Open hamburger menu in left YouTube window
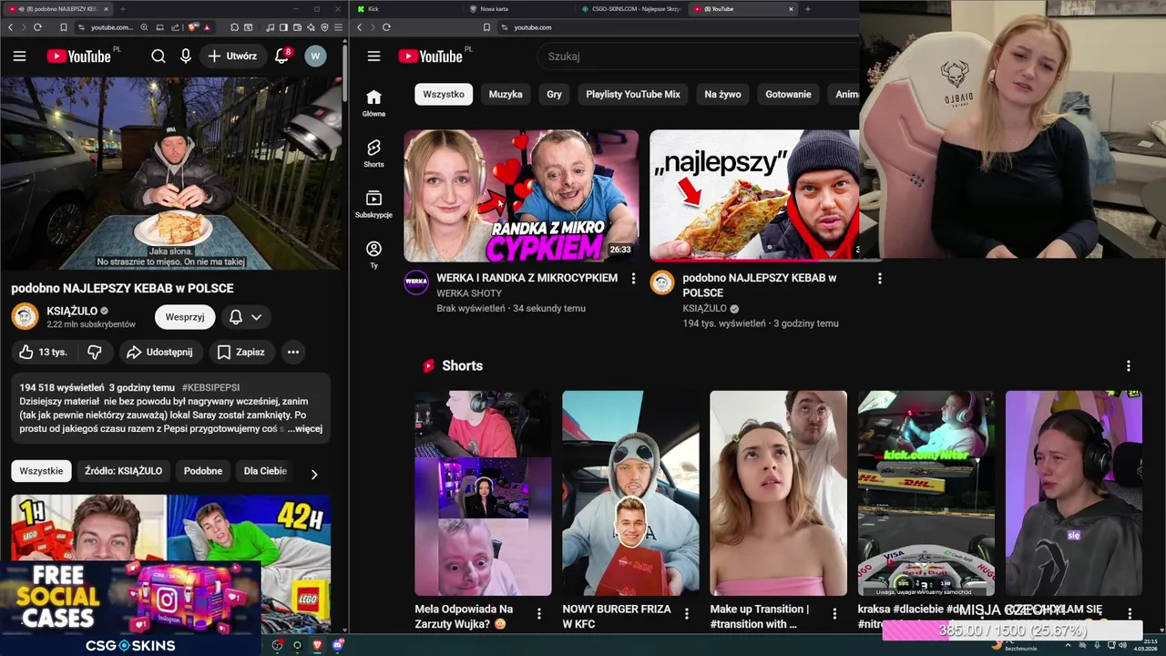 tap(19, 56)
